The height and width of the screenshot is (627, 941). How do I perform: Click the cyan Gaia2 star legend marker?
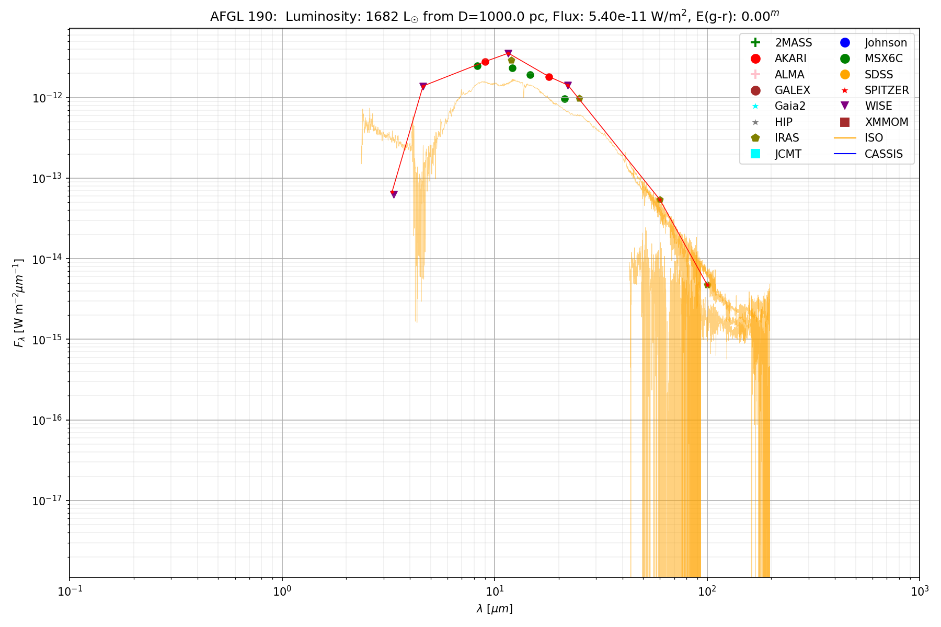point(755,106)
